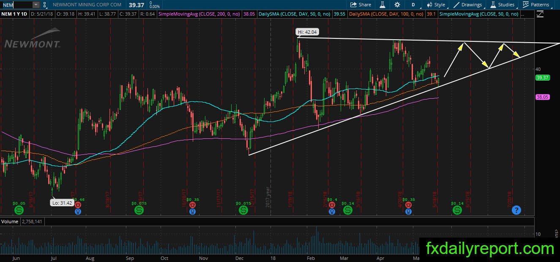Click the lightbulb icon under $0.46 earnings
Image resolution: width=560 pixels, height=262 pixels.
[x=78, y=212]
